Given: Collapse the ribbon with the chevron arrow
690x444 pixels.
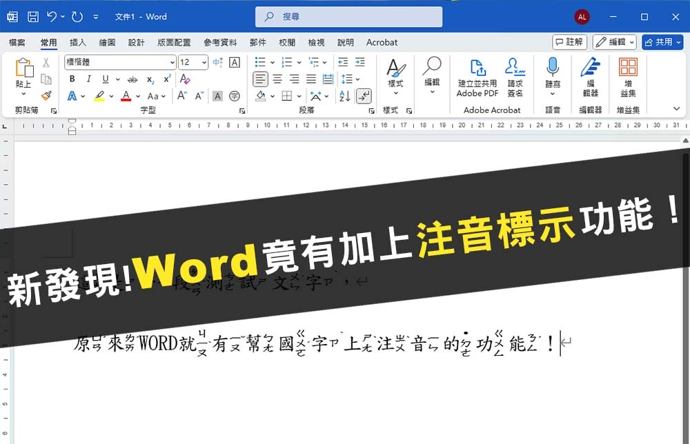Looking at the screenshot, I should coord(677,108).
